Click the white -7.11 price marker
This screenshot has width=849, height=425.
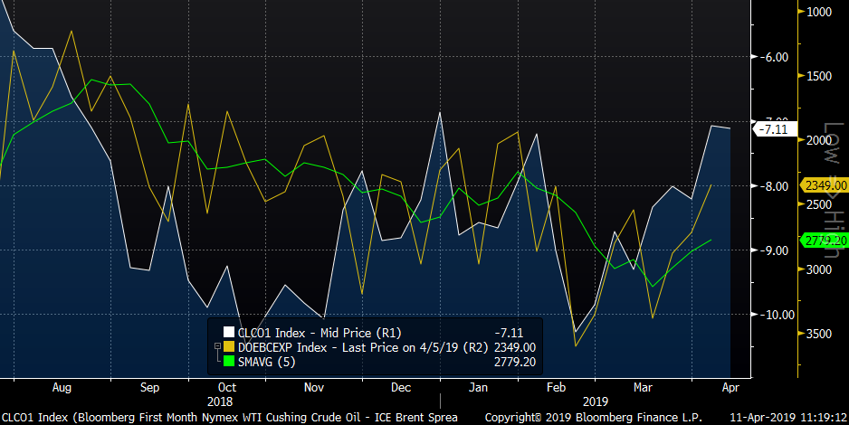click(x=777, y=129)
